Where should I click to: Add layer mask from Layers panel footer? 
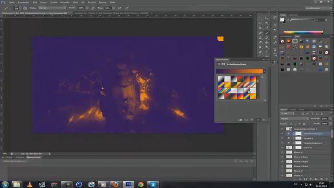click(x=305, y=180)
